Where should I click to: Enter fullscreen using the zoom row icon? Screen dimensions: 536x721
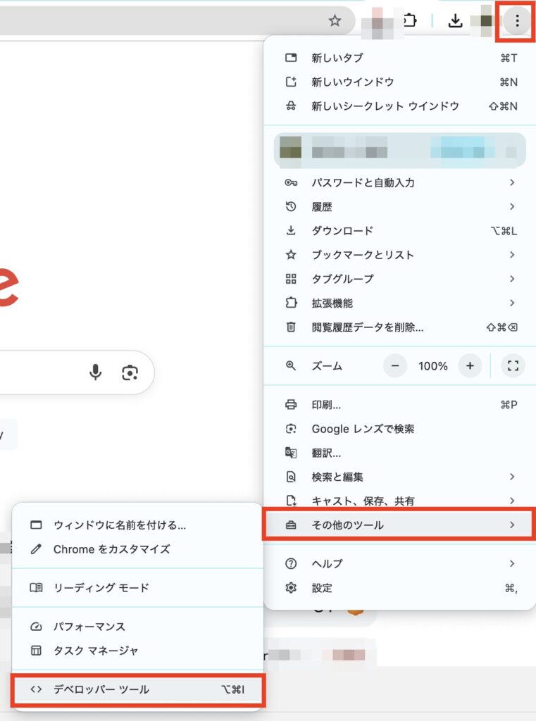click(x=513, y=365)
